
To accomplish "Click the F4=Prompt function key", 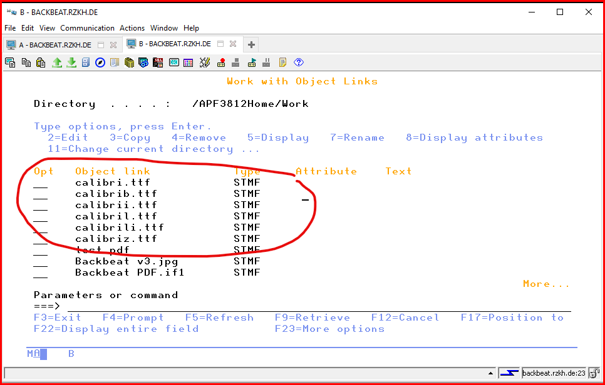I will 133,317.
